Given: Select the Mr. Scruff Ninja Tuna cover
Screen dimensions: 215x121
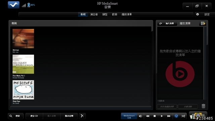Looking at the screenshot, I should click(23, 90).
